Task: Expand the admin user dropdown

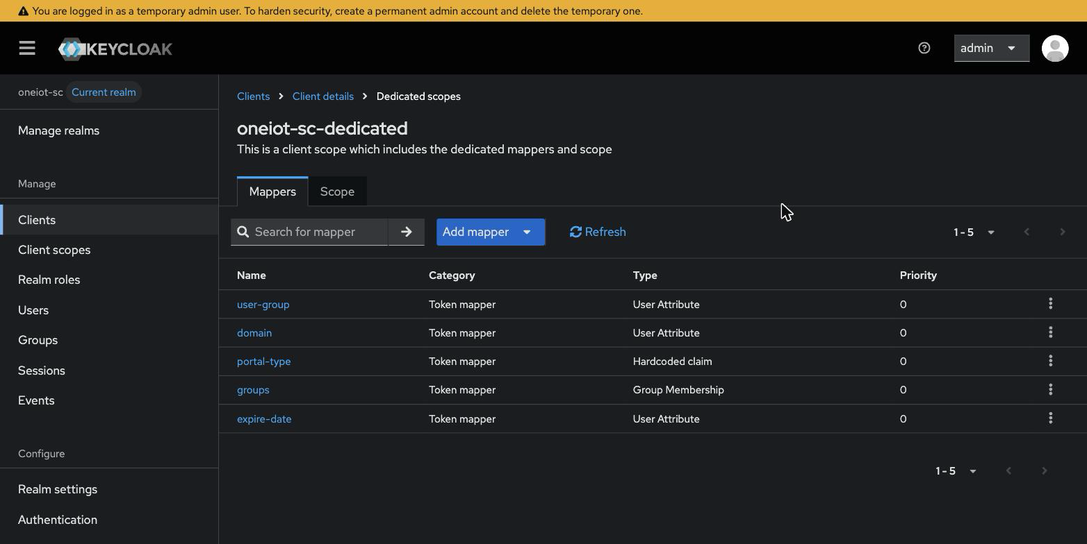Action: tap(991, 48)
